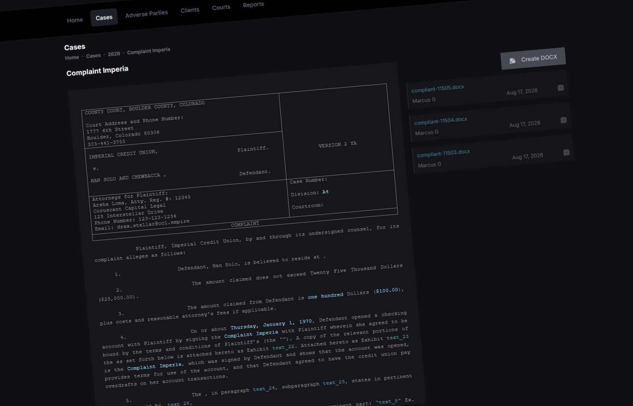633x406 pixels.
Task: Go to the Home navigation tab
Action: (75, 20)
